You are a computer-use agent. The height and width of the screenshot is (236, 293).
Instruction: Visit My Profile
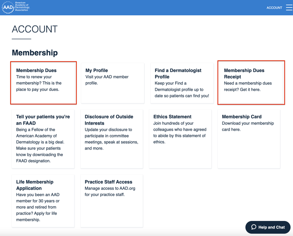(112, 82)
